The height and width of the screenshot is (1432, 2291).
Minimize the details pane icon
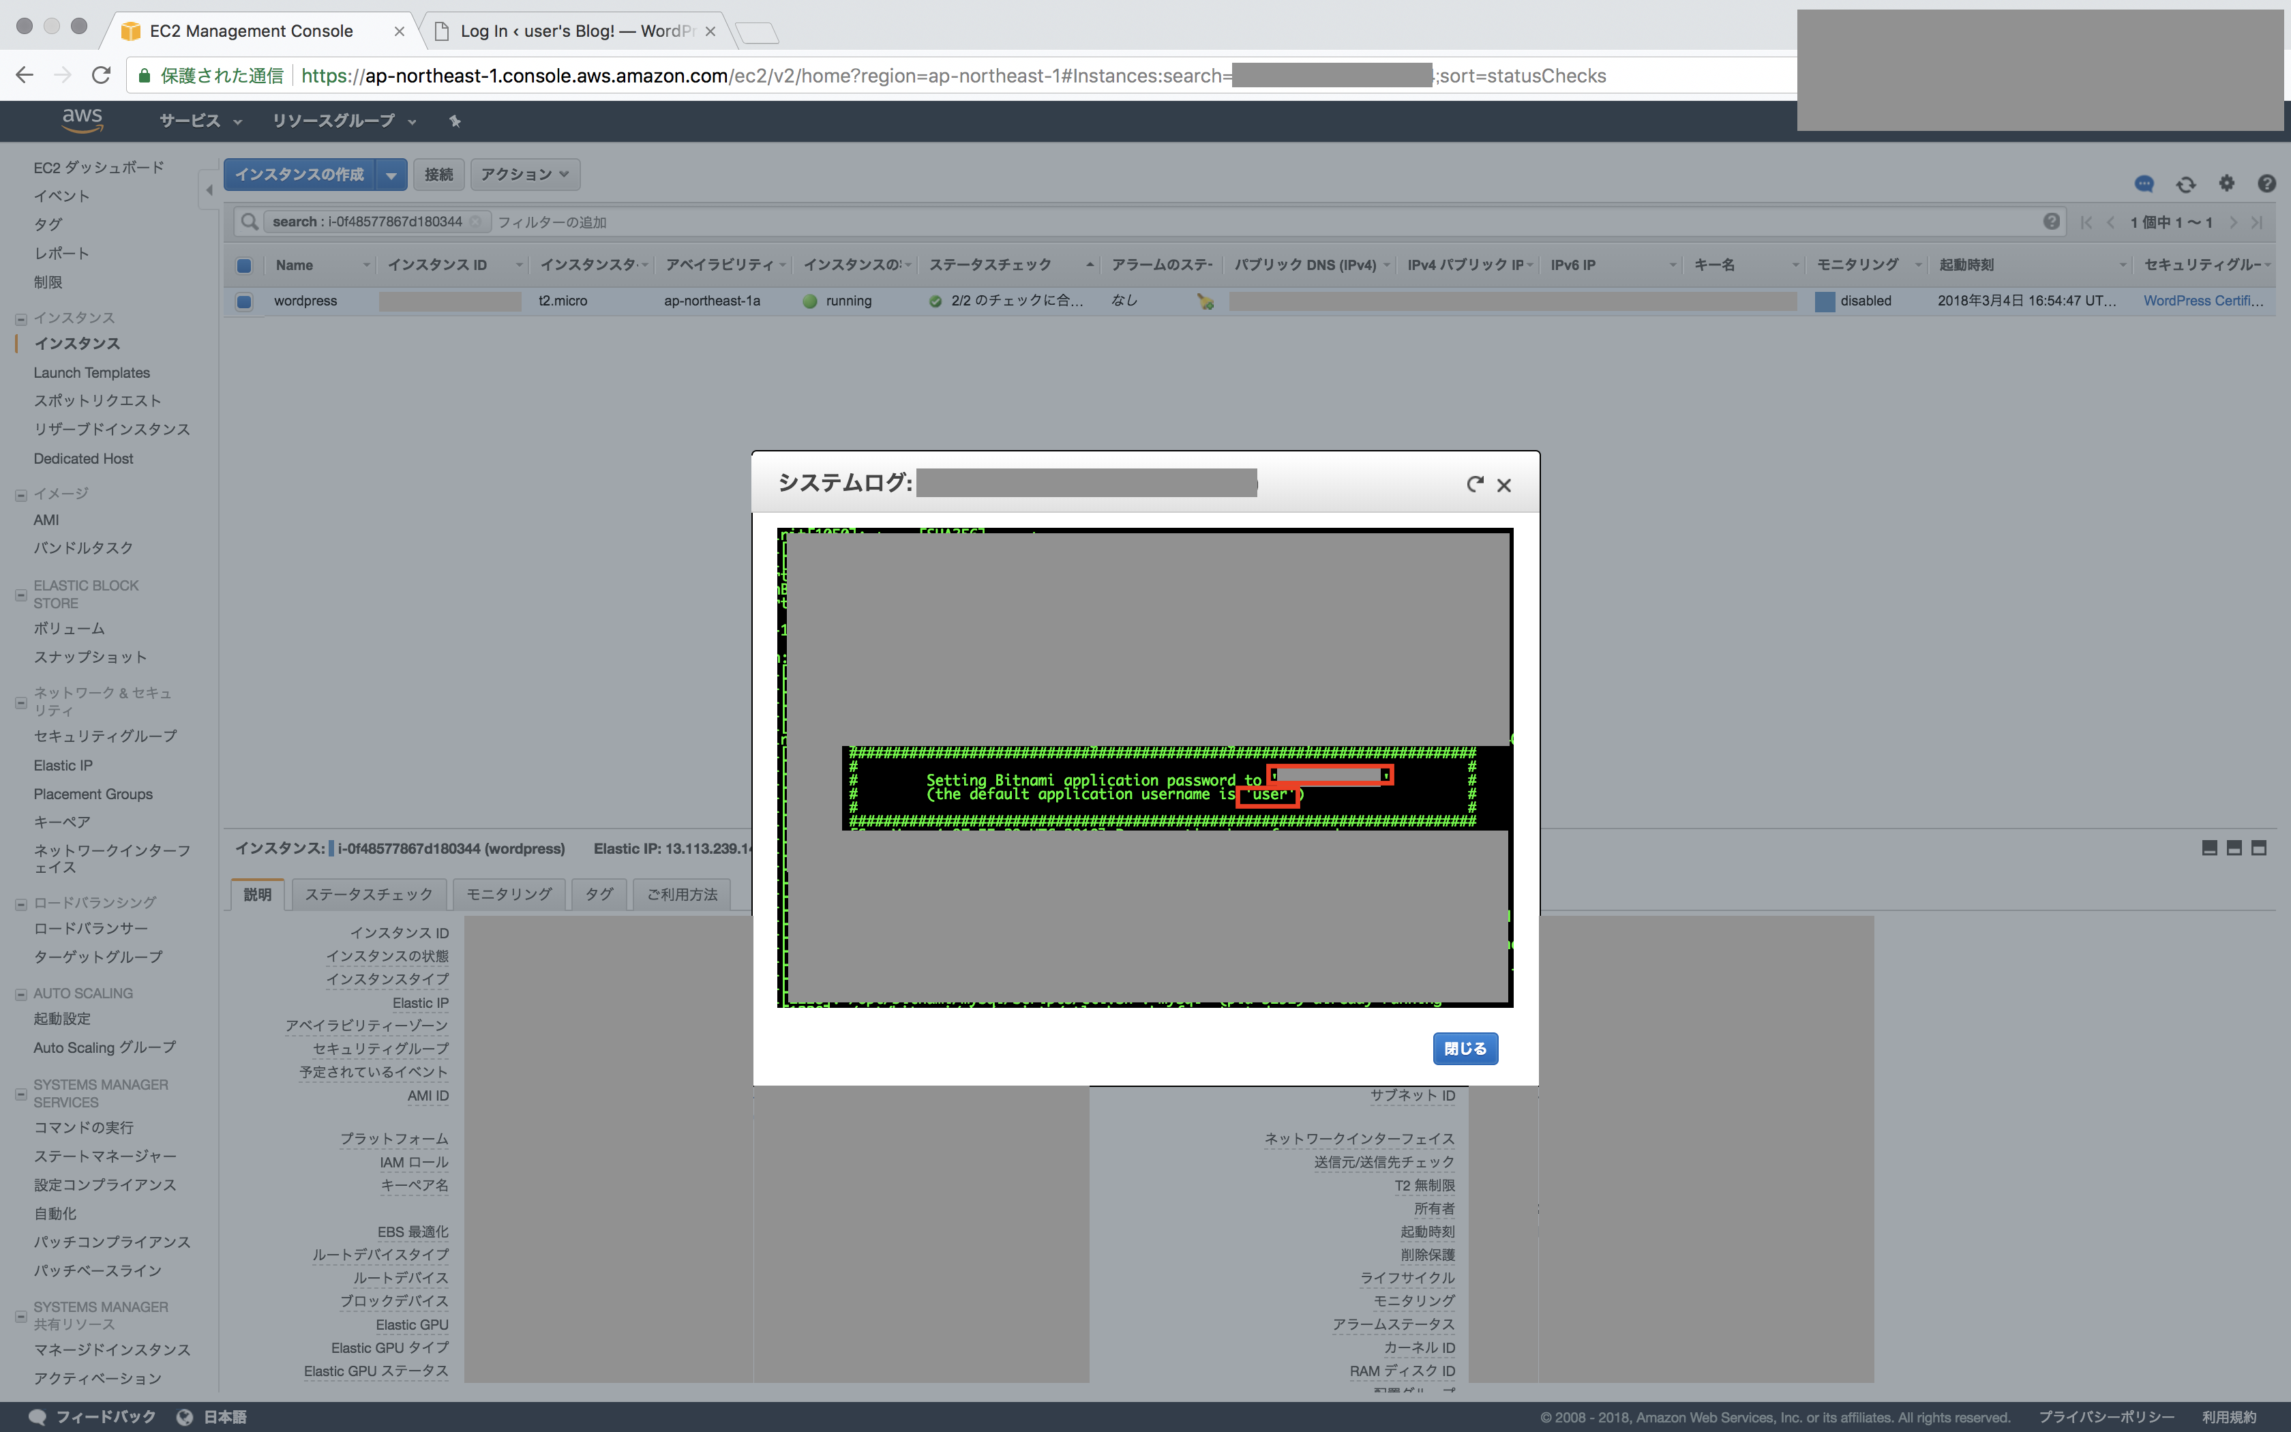(x=2210, y=848)
